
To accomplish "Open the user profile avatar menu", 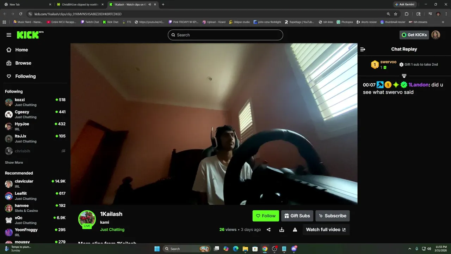I will pyautogui.click(x=436, y=35).
